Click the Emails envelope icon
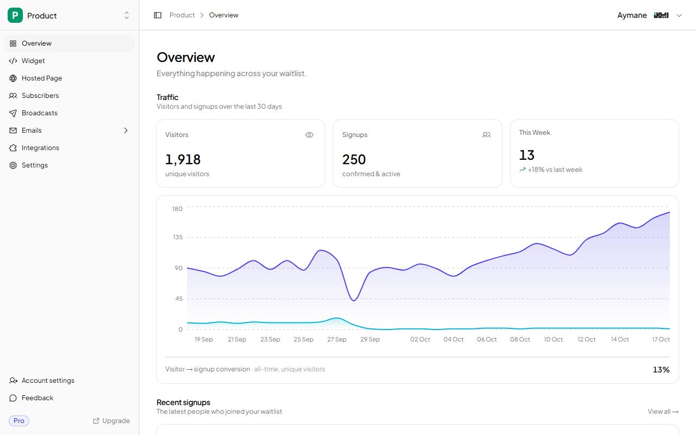The height and width of the screenshot is (435, 696). pos(13,130)
